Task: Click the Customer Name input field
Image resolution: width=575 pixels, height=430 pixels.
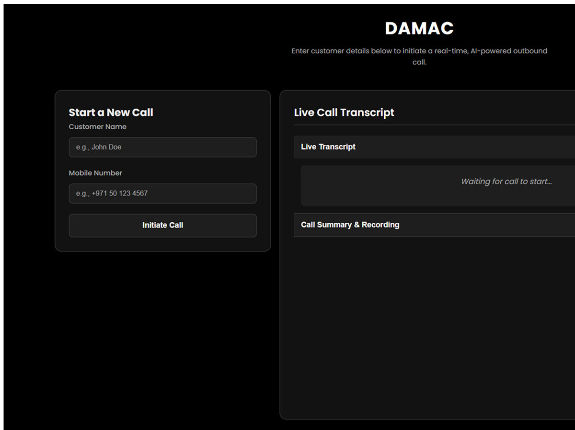Action: pyautogui.click(x=162, y=147)
